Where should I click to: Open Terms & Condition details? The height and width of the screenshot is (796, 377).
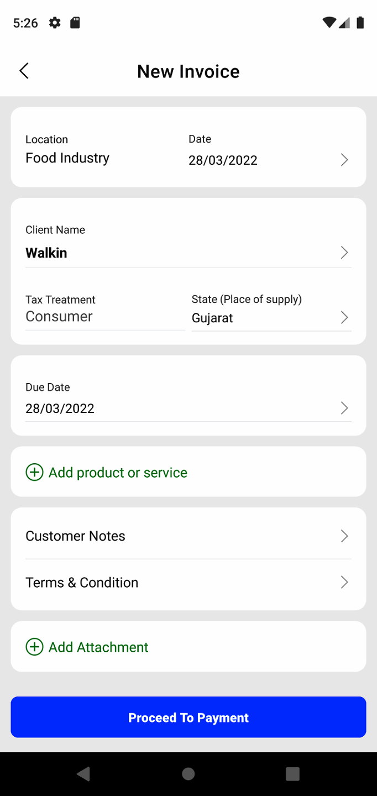(x=344, y=582)
